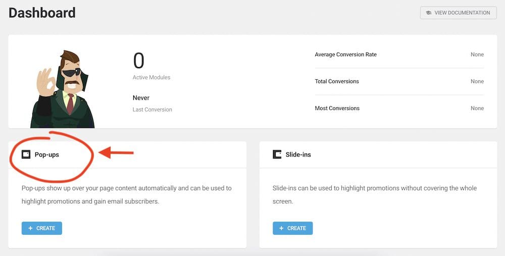
Task: Click the Never last conversion value
Action: pyautogui.click(x=141, y=98)
